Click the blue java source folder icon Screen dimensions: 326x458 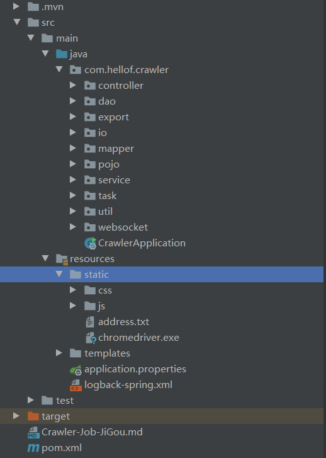pyautogui.click(x=62, y=54)
